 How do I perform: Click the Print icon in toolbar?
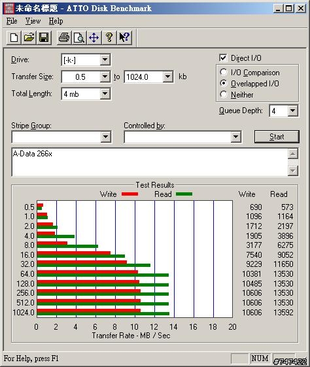[x=64, y=37]
